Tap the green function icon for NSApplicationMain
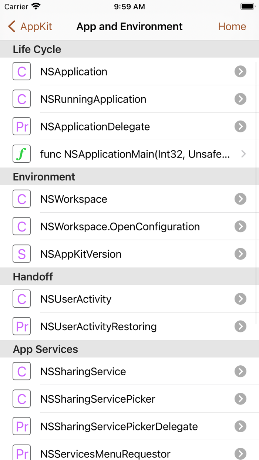The height and width of the screenshot is (460, 259). click(x=21, y=154)
